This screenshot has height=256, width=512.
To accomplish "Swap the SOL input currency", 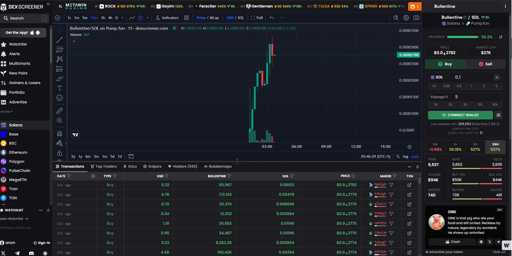I will [497, 77].
